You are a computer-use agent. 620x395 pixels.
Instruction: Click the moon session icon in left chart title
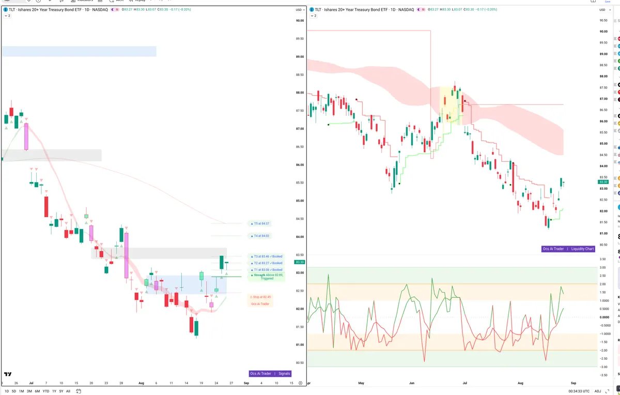(112, 10)
